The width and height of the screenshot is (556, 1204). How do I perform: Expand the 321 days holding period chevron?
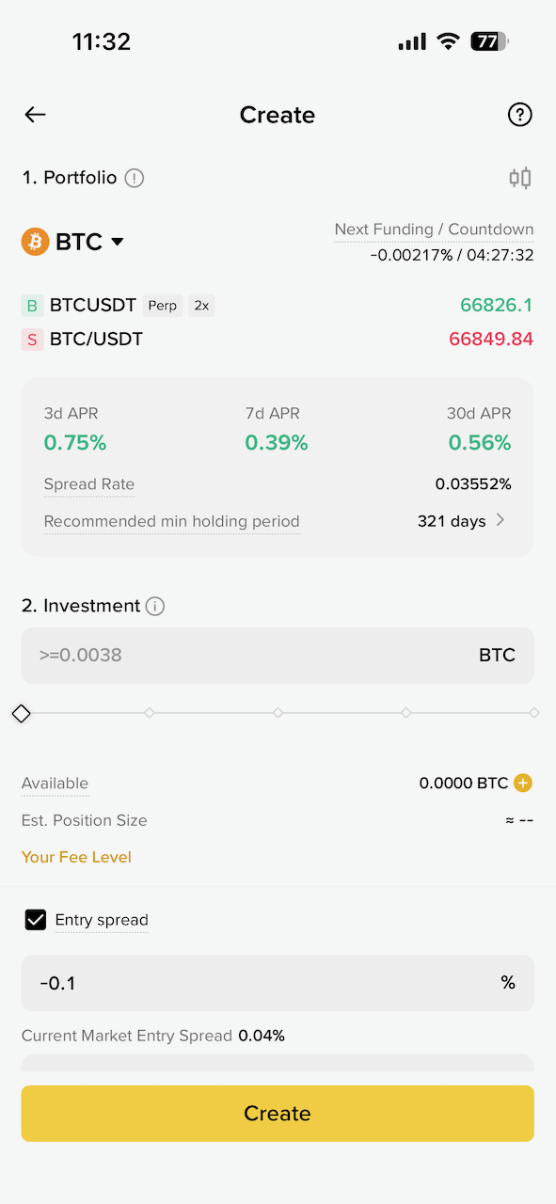500,520
